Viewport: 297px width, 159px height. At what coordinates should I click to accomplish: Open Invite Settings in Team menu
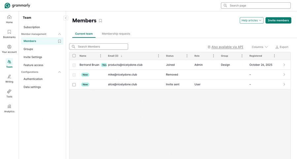[x=33, y=57]
